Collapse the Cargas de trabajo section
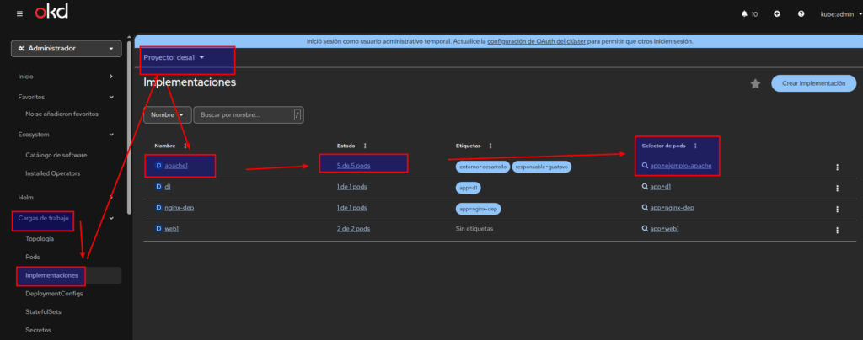Viewport: 863px width, 340px height. tap(111, 220)
